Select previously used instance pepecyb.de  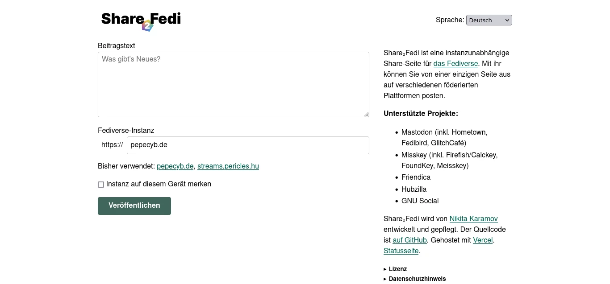(175, 166)
